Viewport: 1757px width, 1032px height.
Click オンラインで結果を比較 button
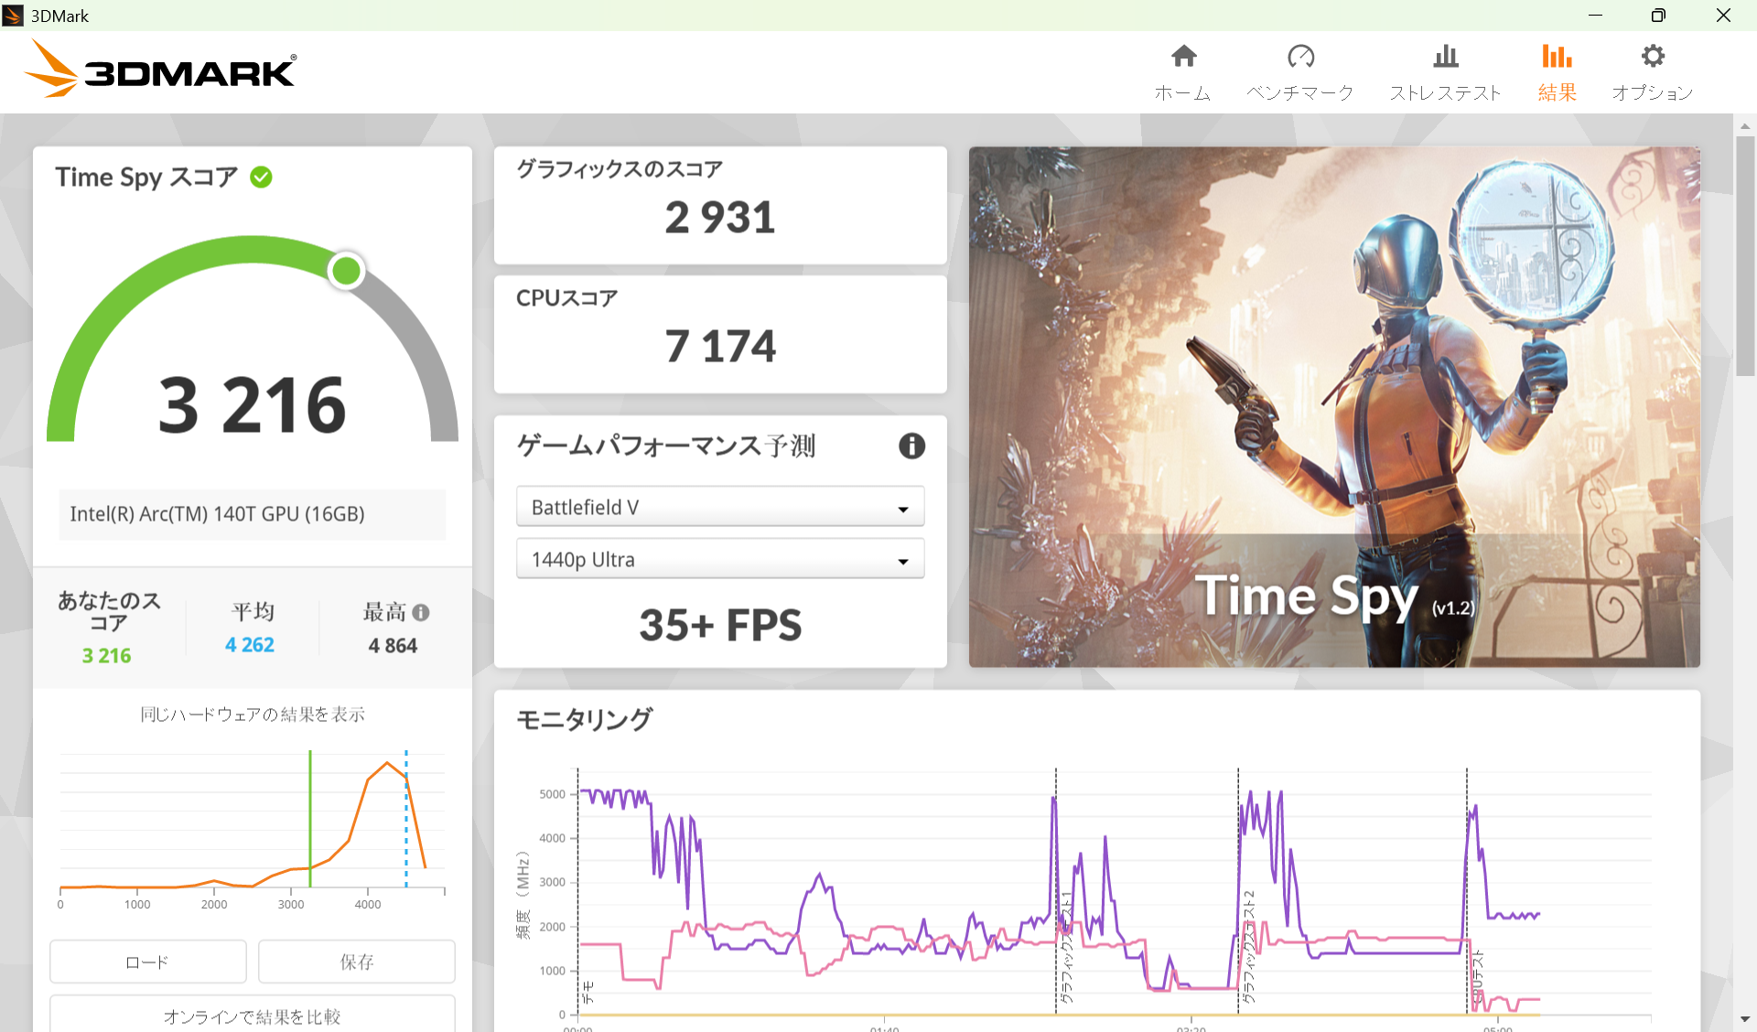click(x=252, y=1016)
